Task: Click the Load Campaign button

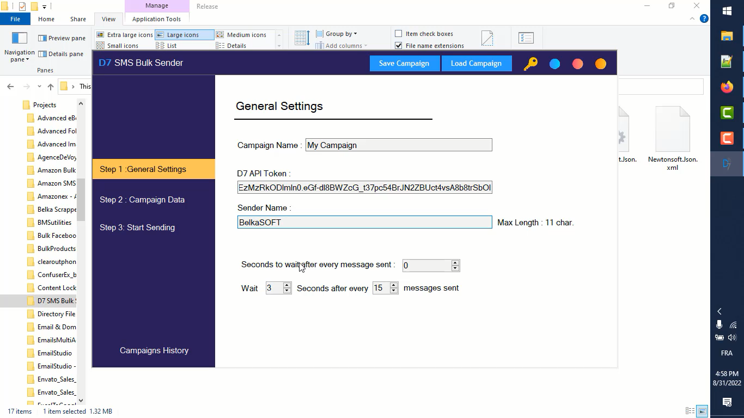Action: 476,63
